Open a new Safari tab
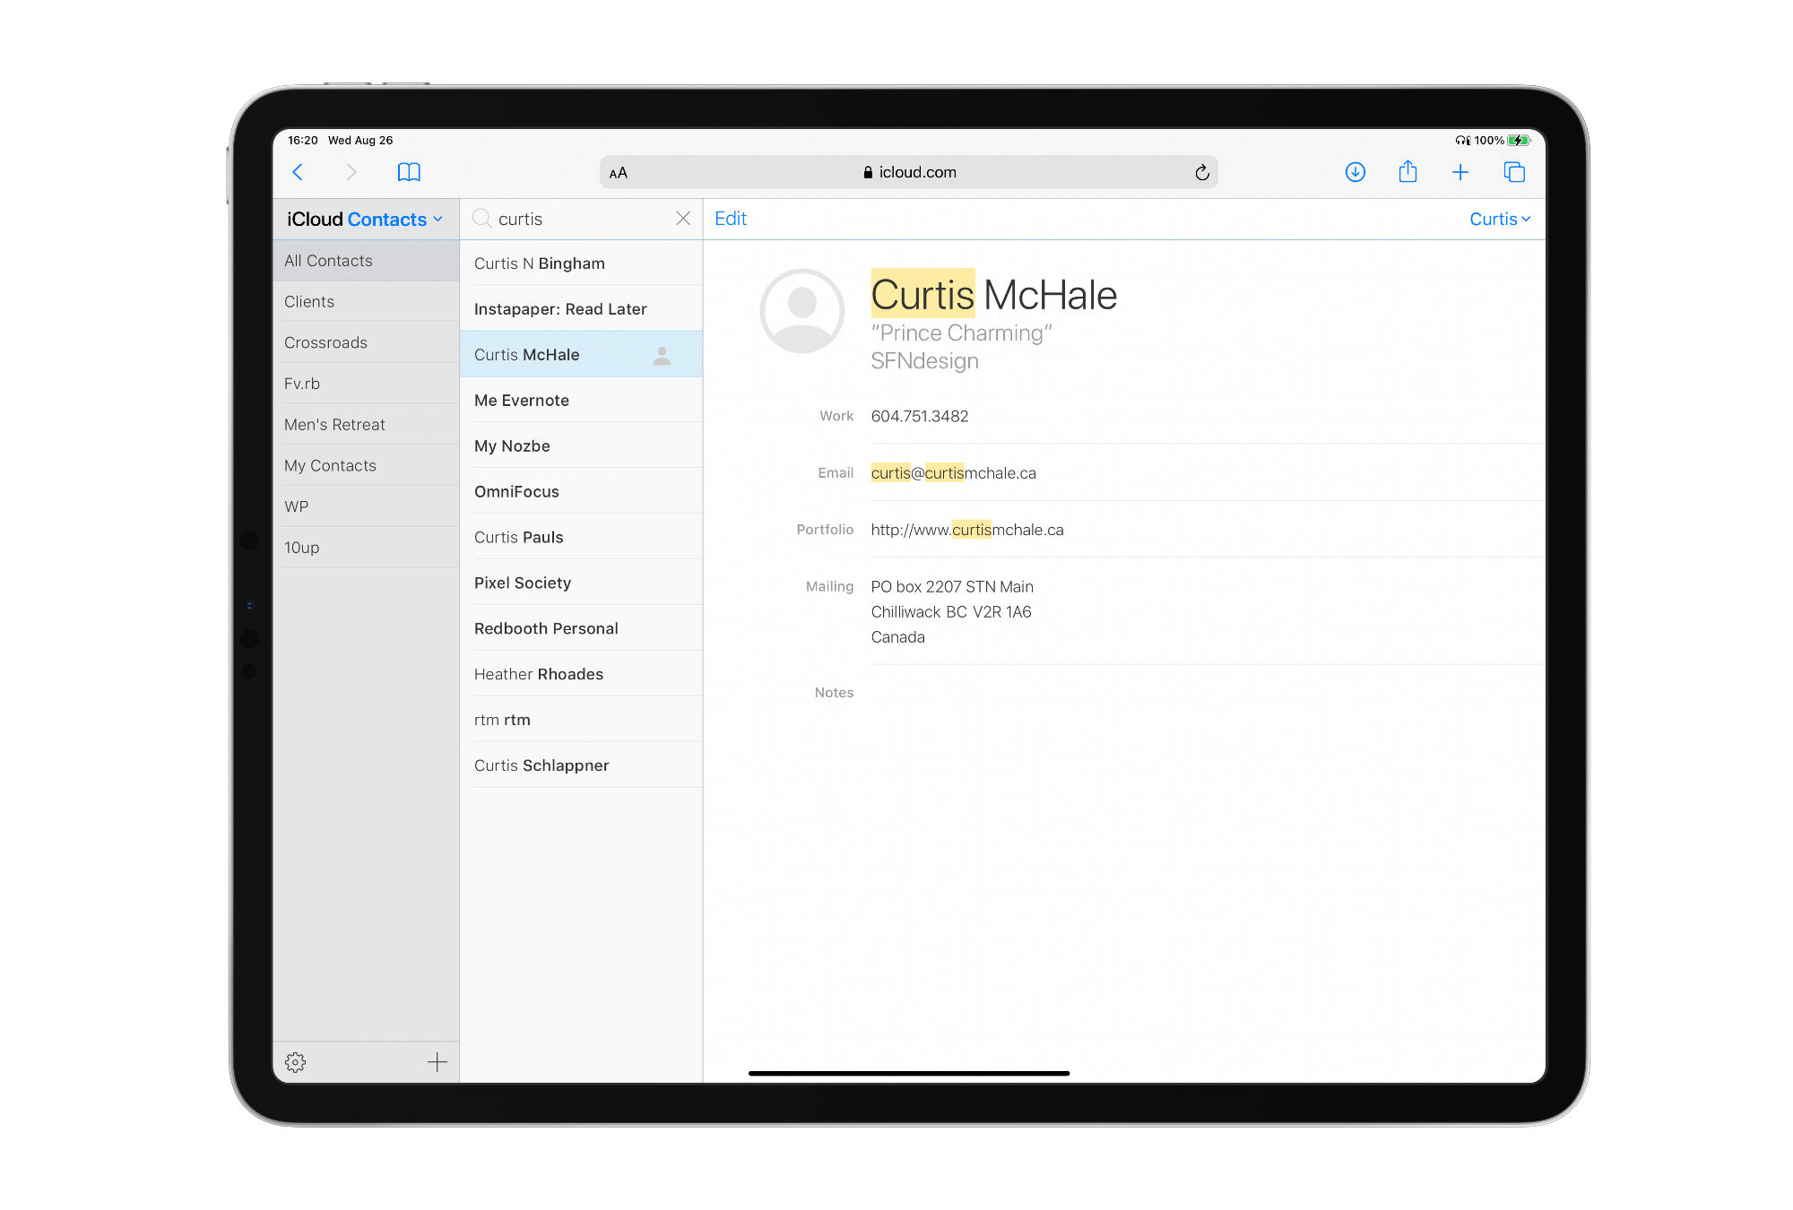This screenshot has height=1210, width=1793. pyautogui.click(x=1460, y=171)
